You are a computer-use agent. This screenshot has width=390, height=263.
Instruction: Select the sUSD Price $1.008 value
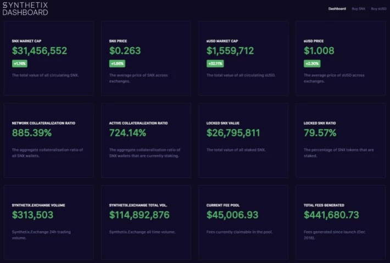[x=319, y=51]
